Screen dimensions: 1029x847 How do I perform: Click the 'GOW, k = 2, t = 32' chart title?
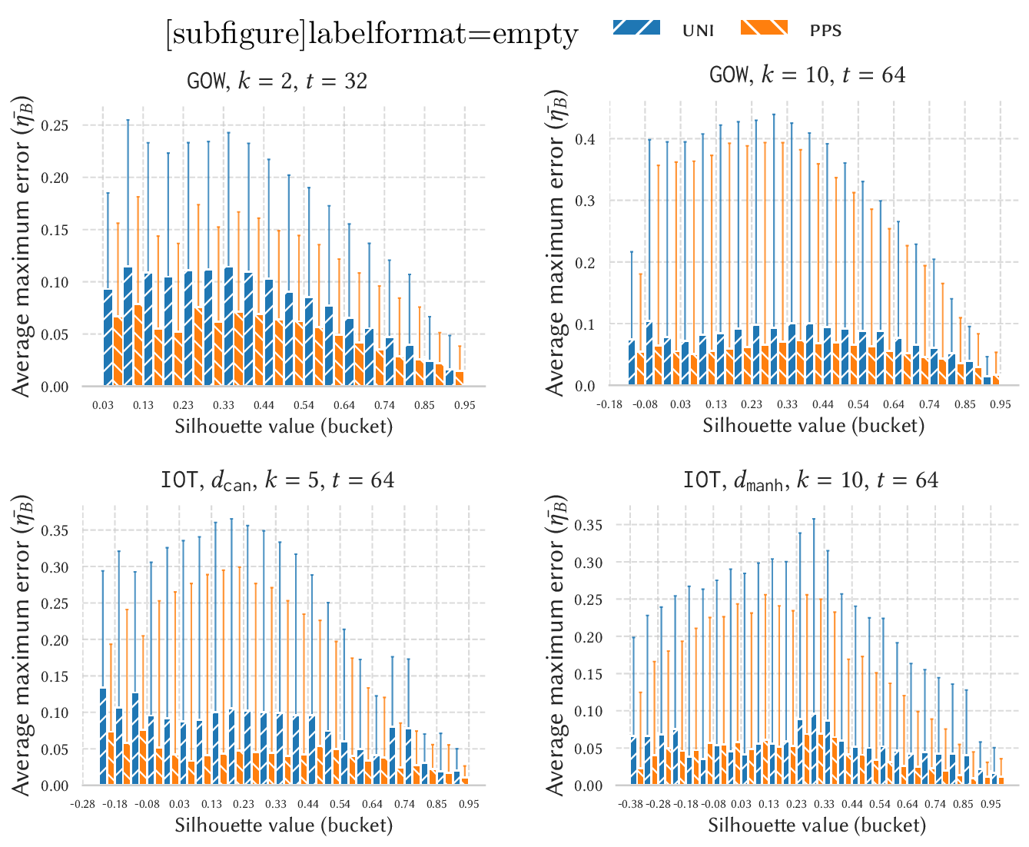tap(277, 80)
